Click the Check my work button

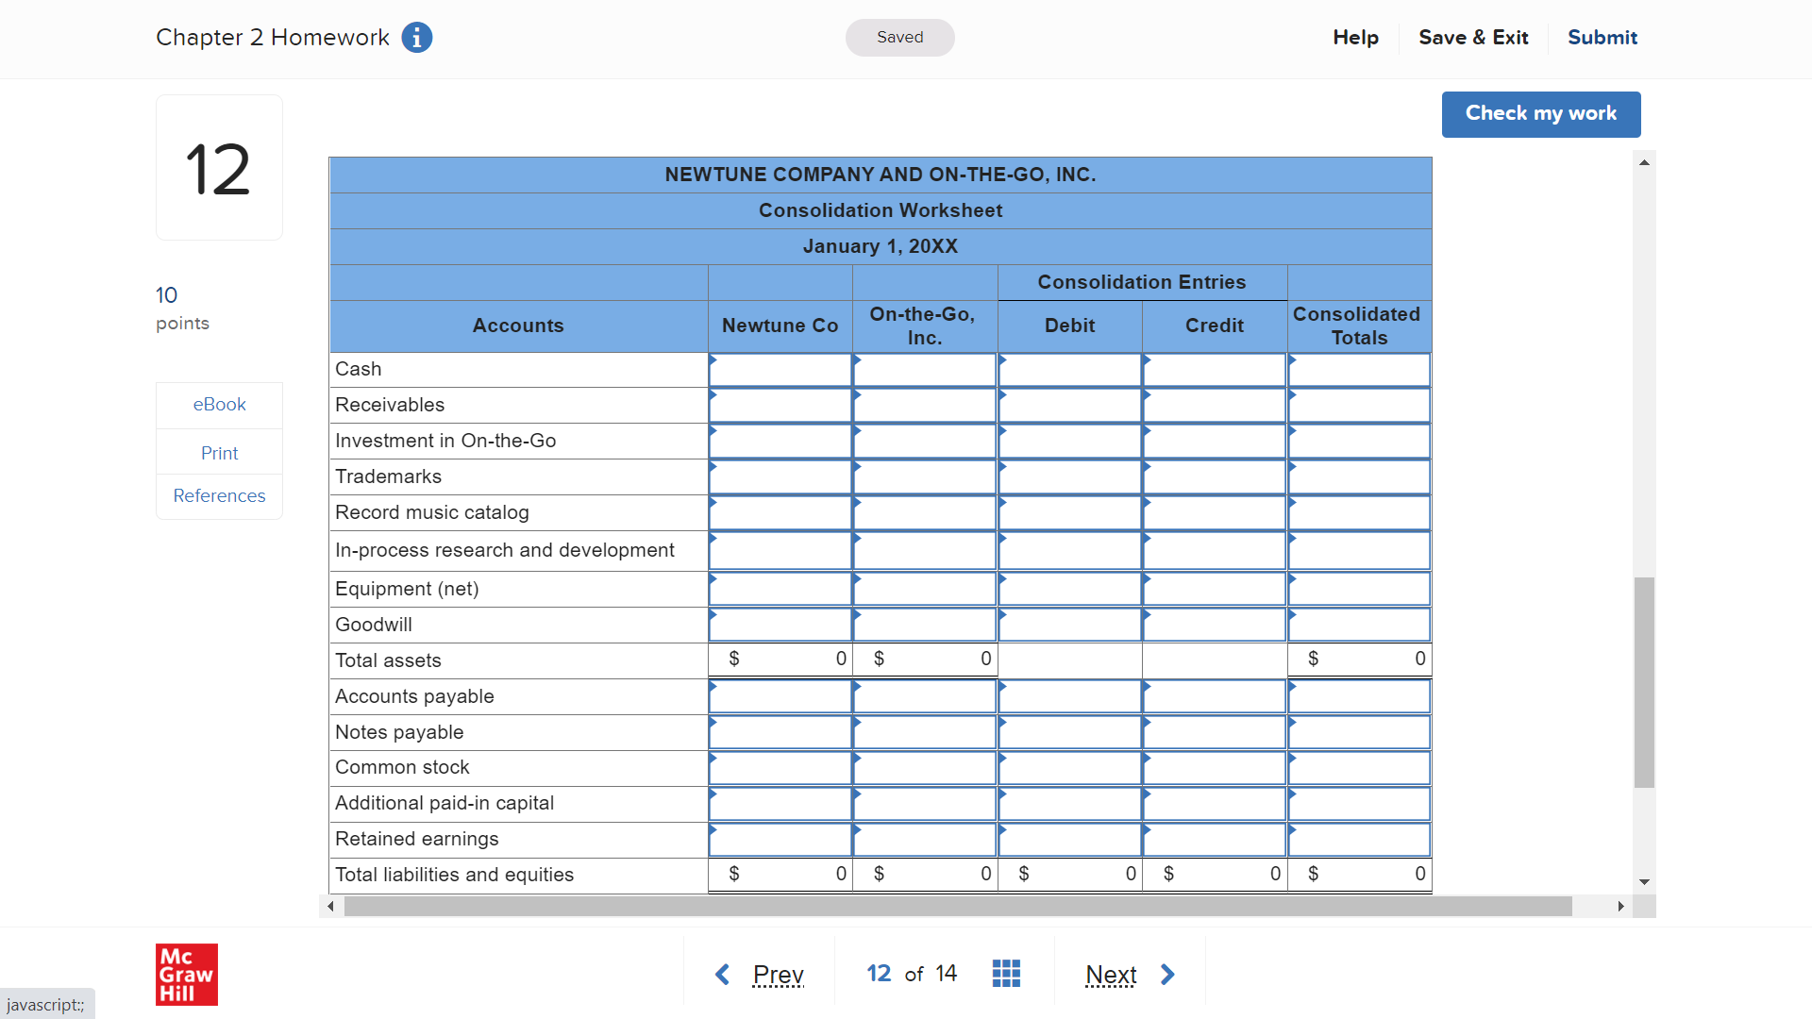(x=1540, y=114)
